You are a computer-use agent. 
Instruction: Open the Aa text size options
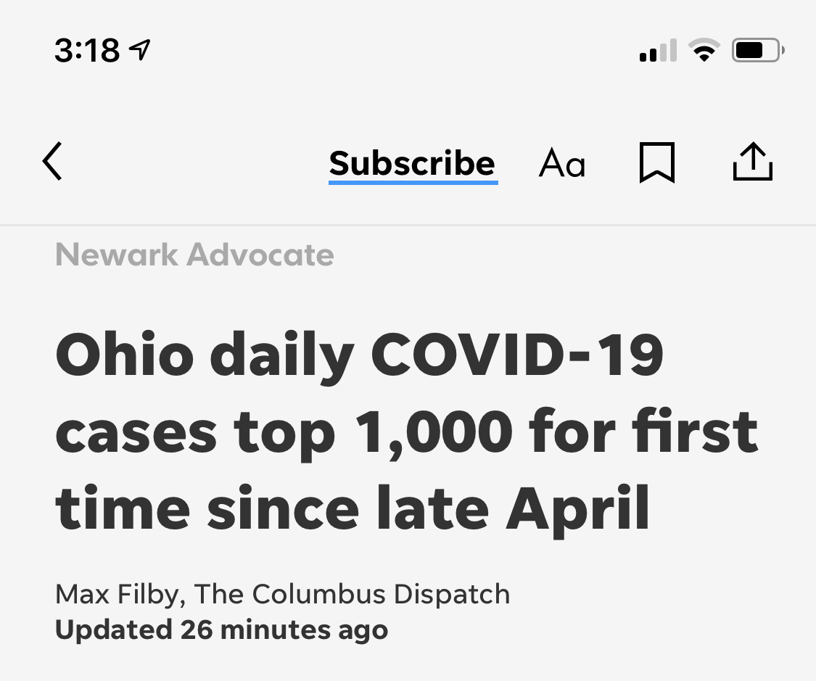(561, 164)
